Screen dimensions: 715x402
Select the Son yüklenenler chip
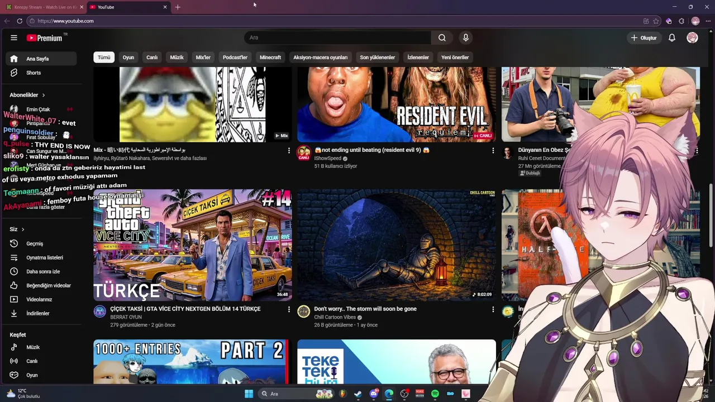(x=378, y=57)
